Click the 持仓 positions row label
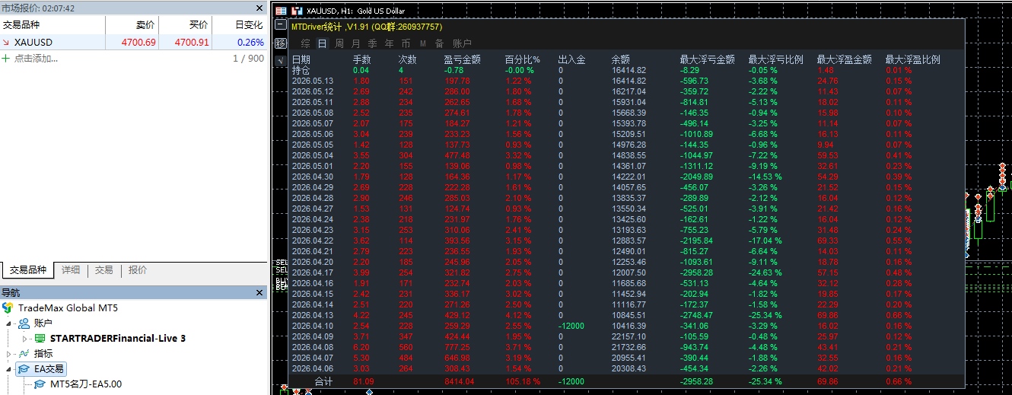 pyautogui.click(x=301, y=70)
